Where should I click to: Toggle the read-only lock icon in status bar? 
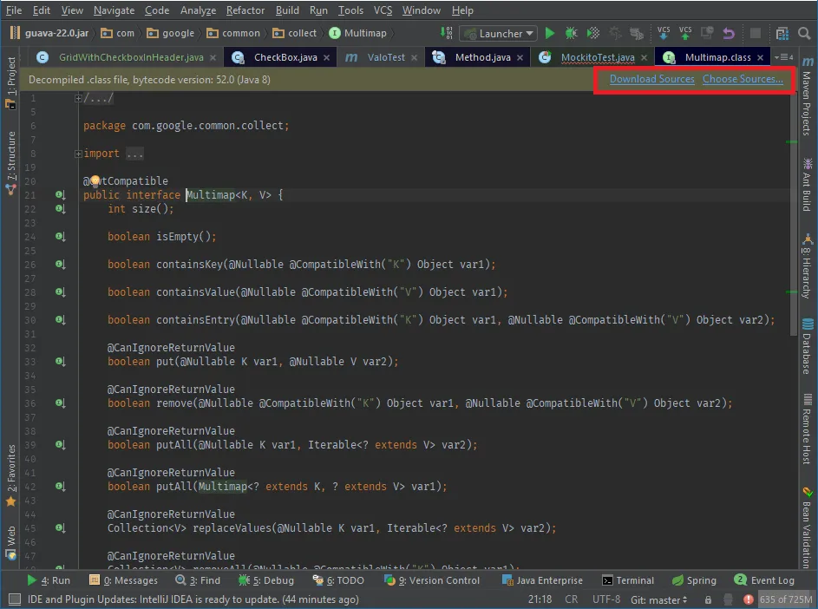coord(709,599)
